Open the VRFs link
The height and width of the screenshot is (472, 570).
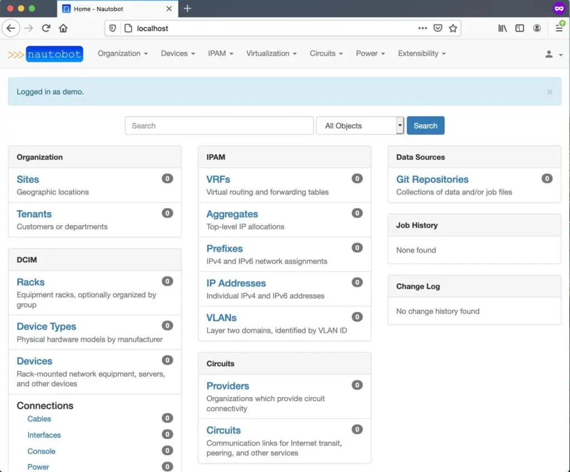[x=218, y=179]
